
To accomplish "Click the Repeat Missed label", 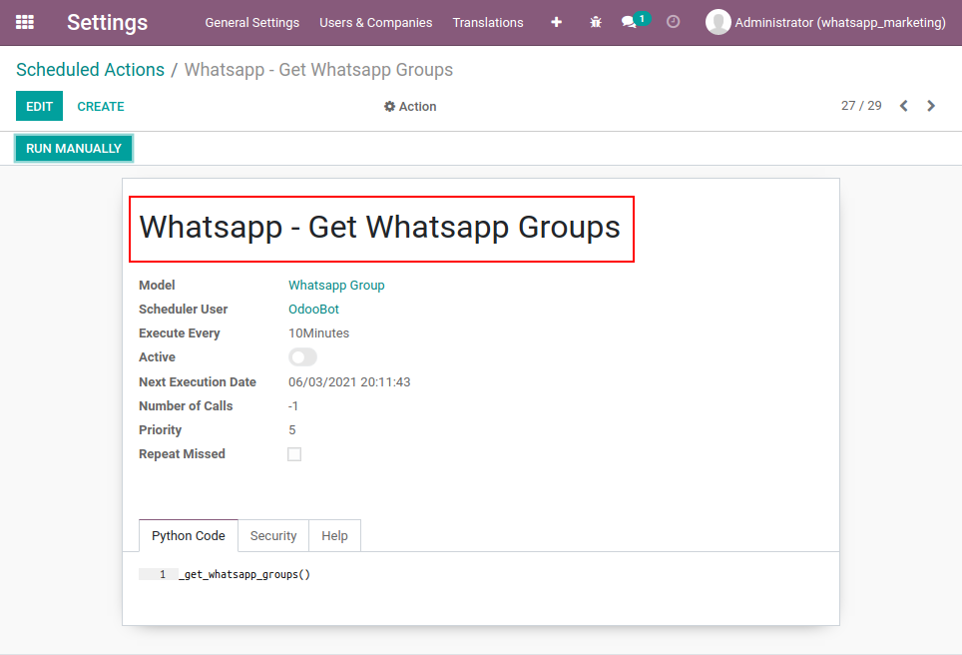I will pos(182,453).
